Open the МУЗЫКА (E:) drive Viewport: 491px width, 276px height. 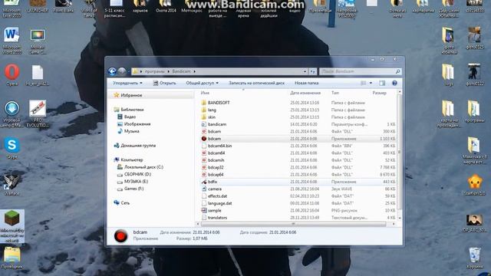(137, 182)
